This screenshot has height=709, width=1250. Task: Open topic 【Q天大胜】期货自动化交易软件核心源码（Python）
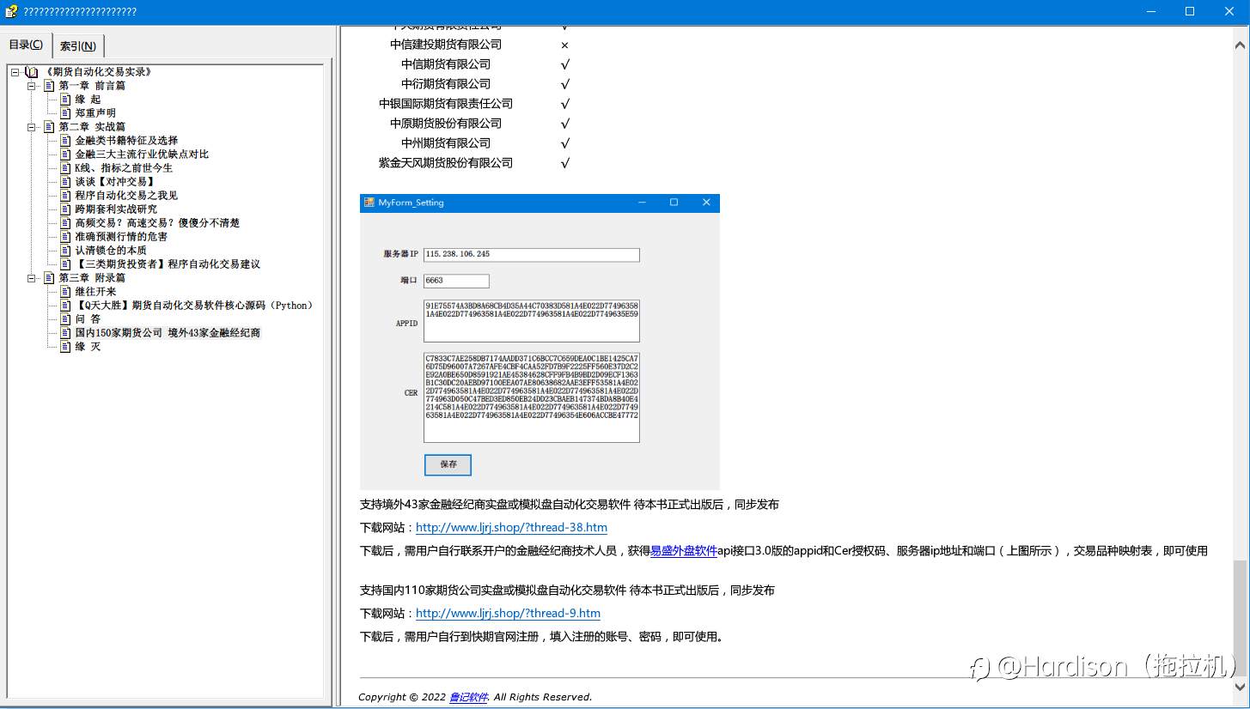pyautogui.click(x=195, y=306)
